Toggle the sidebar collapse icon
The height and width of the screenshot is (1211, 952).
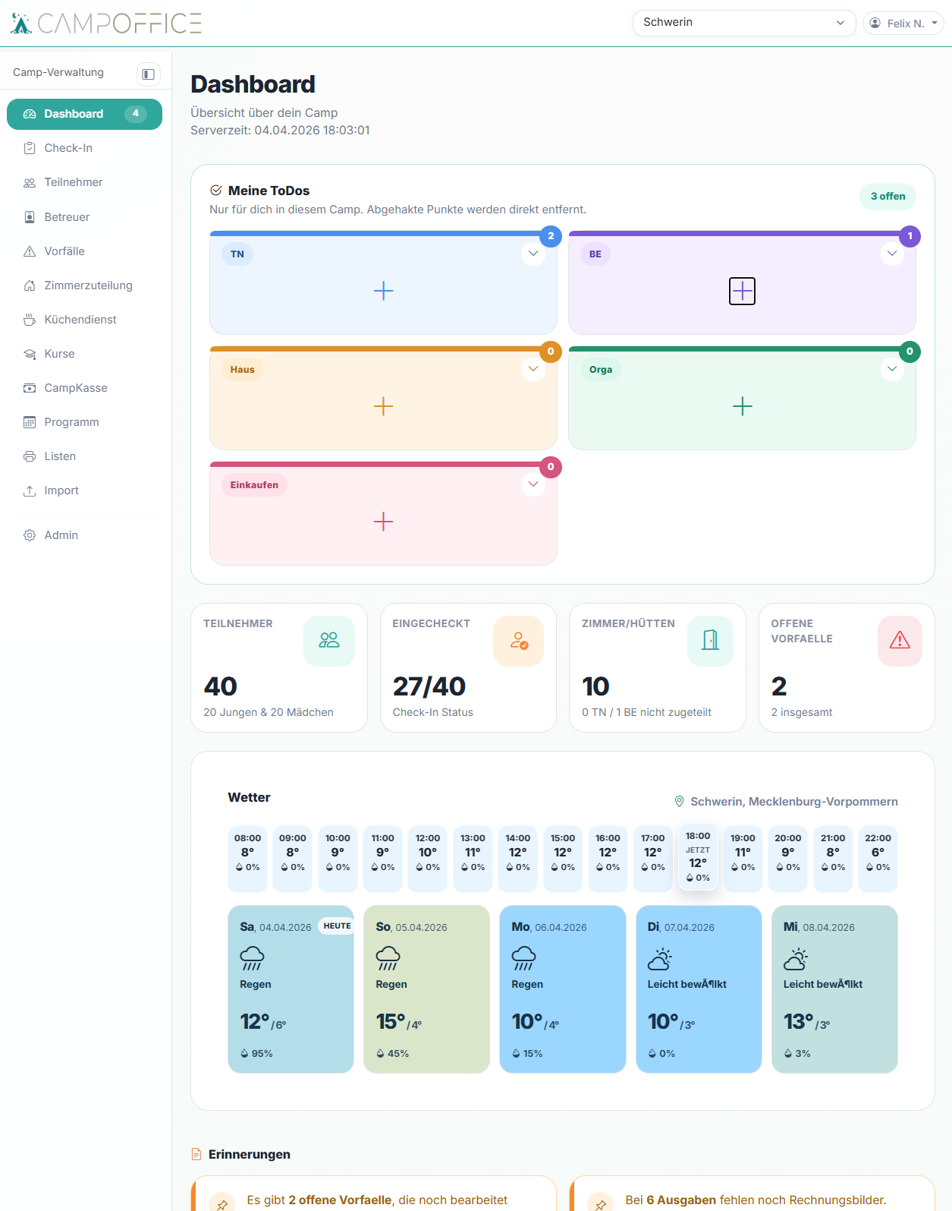click(148, 74)
